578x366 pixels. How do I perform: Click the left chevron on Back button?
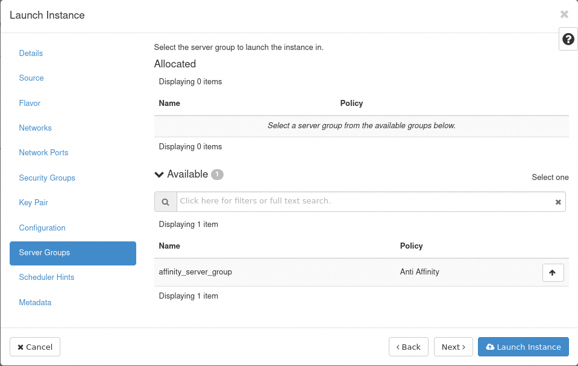click(x=399, y=347)
